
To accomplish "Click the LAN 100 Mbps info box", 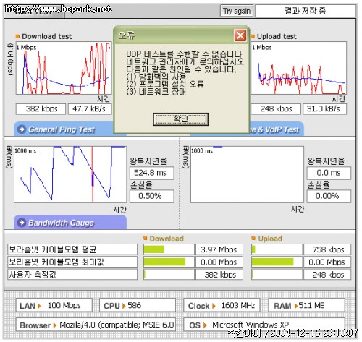I will click(54, 305).
